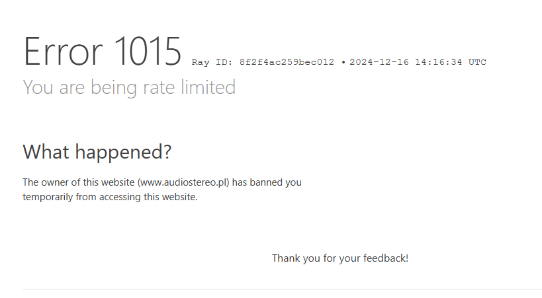Viewport: 542px width, 298px height.
Task: Select the Ray ID value 8f2f4ac259bec012
Action: point(287,62)
